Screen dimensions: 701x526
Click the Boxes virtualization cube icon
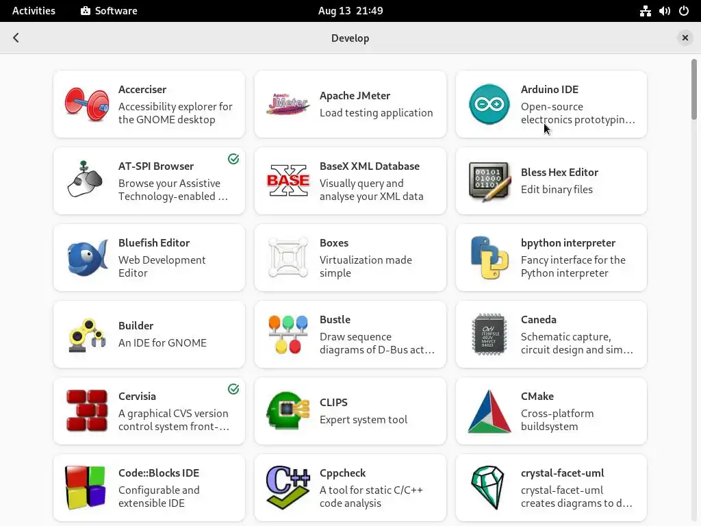288,258
